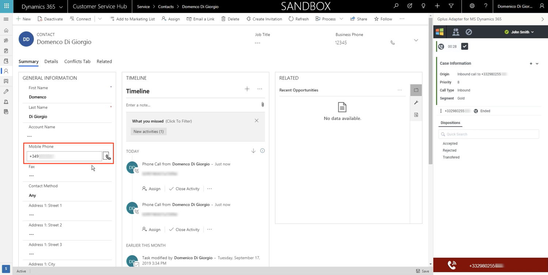Go to Service in breadcrumb

coord(143,7)
